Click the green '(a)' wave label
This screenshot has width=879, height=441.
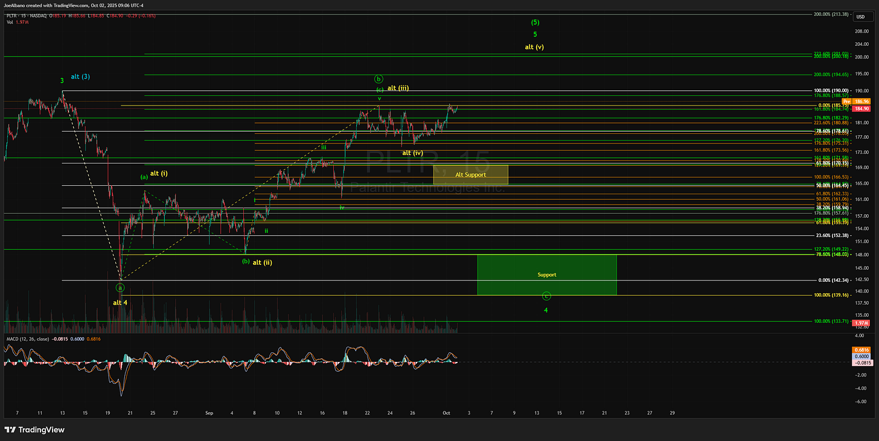144,177
